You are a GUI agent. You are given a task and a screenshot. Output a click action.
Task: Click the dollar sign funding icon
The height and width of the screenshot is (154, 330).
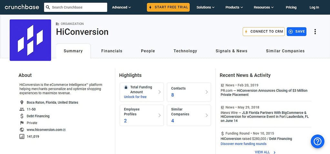click(x=22, y=116)
